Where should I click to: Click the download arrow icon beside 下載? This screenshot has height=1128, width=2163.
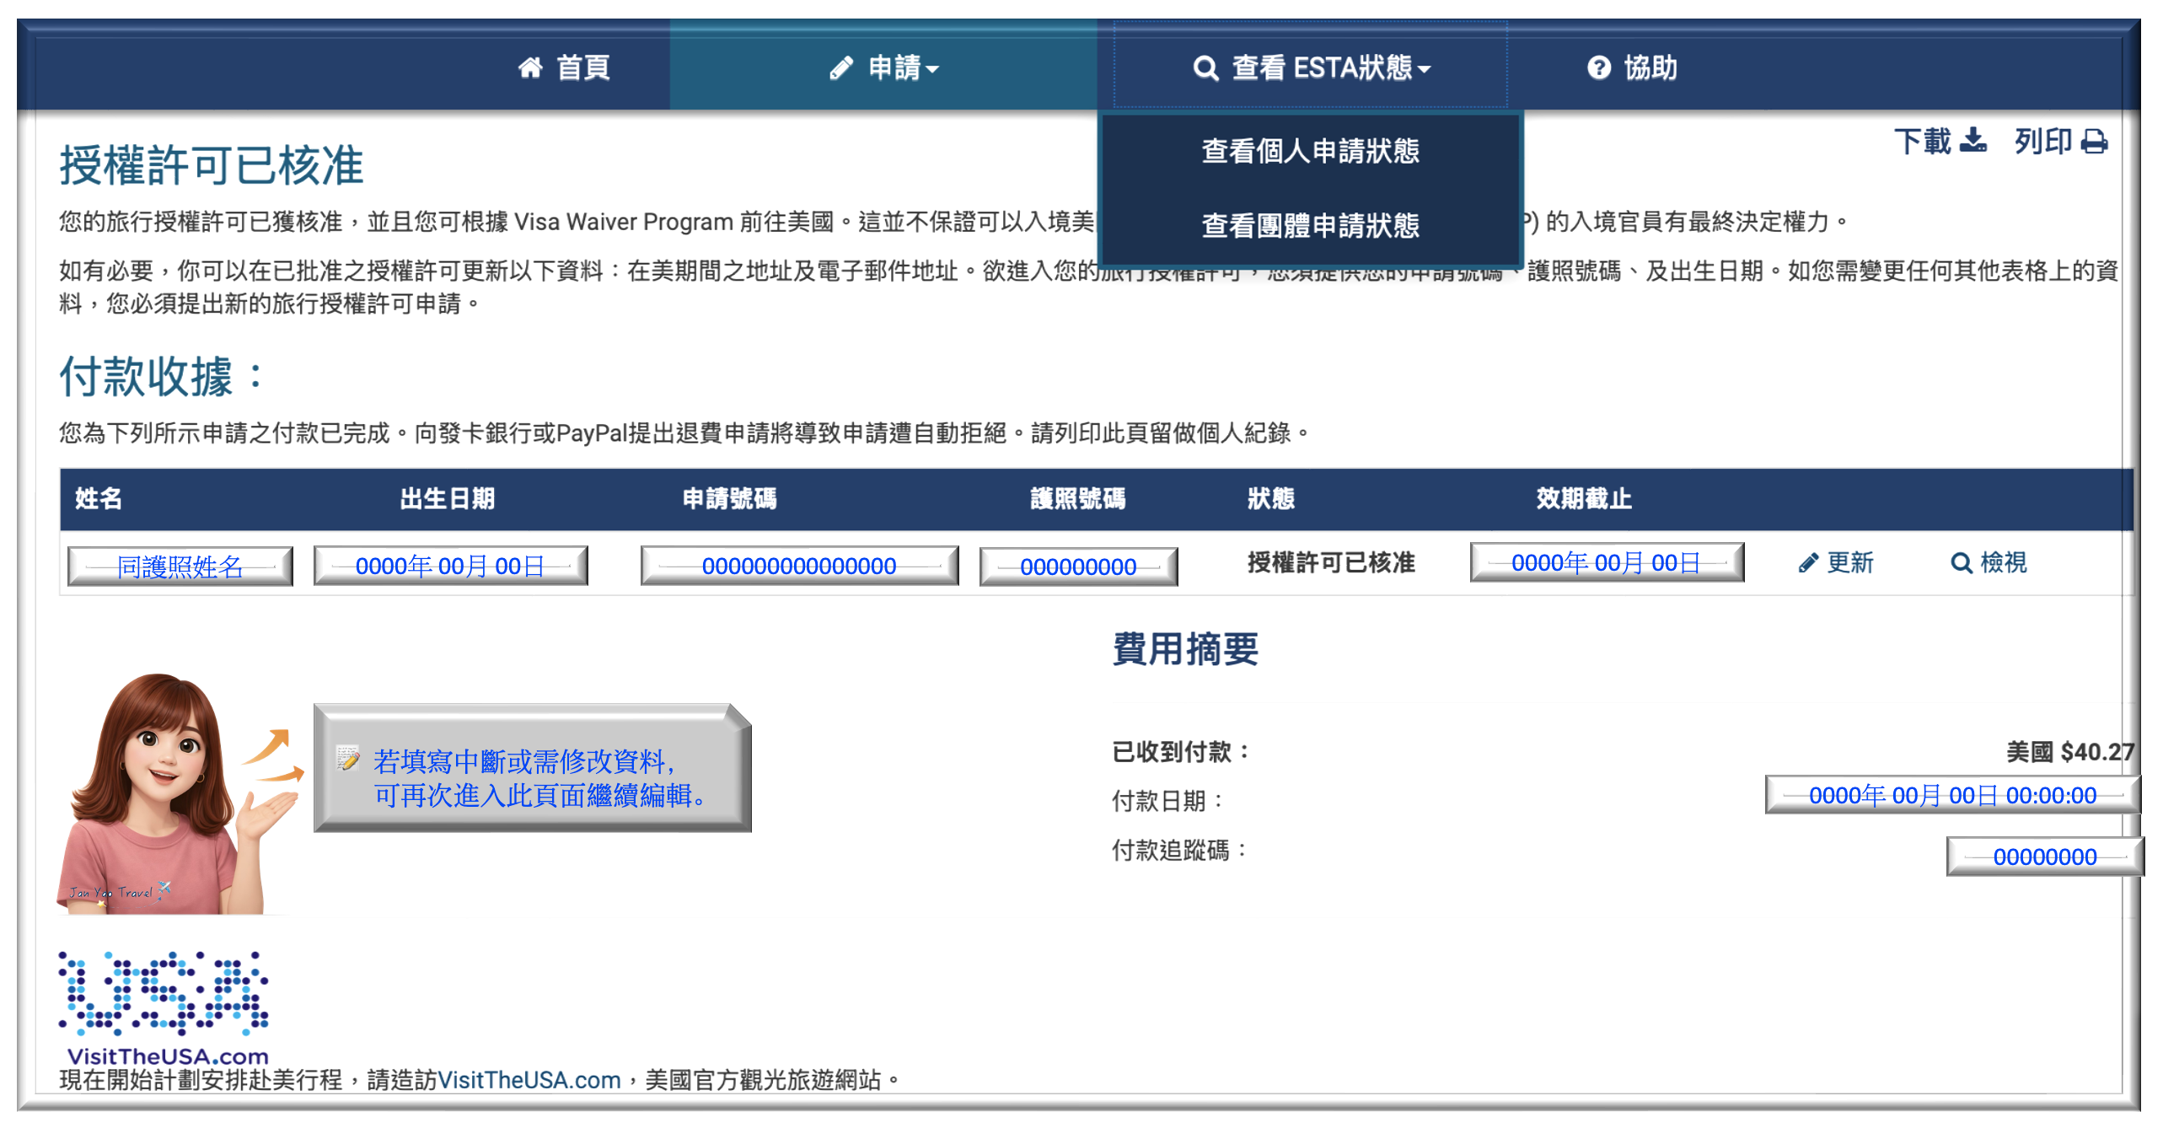pos(1973,140)
